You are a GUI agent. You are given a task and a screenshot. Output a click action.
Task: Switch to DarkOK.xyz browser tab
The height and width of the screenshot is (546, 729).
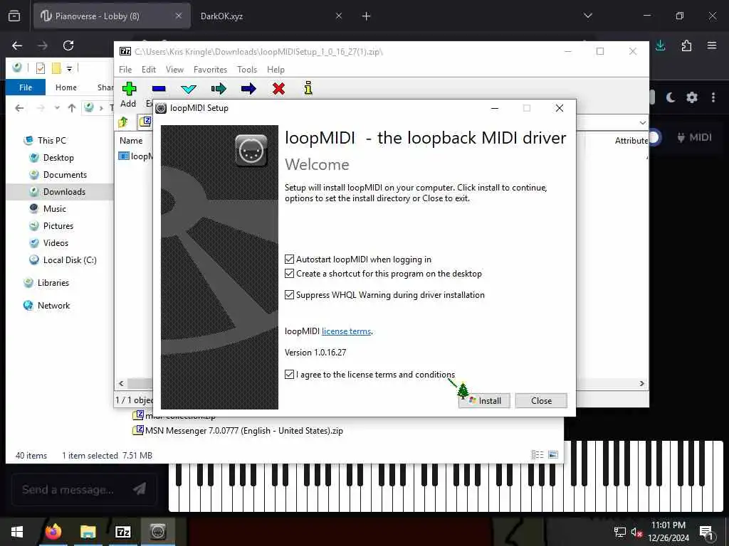222,16
